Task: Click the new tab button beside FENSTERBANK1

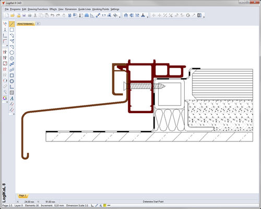Action: [38, 24]
